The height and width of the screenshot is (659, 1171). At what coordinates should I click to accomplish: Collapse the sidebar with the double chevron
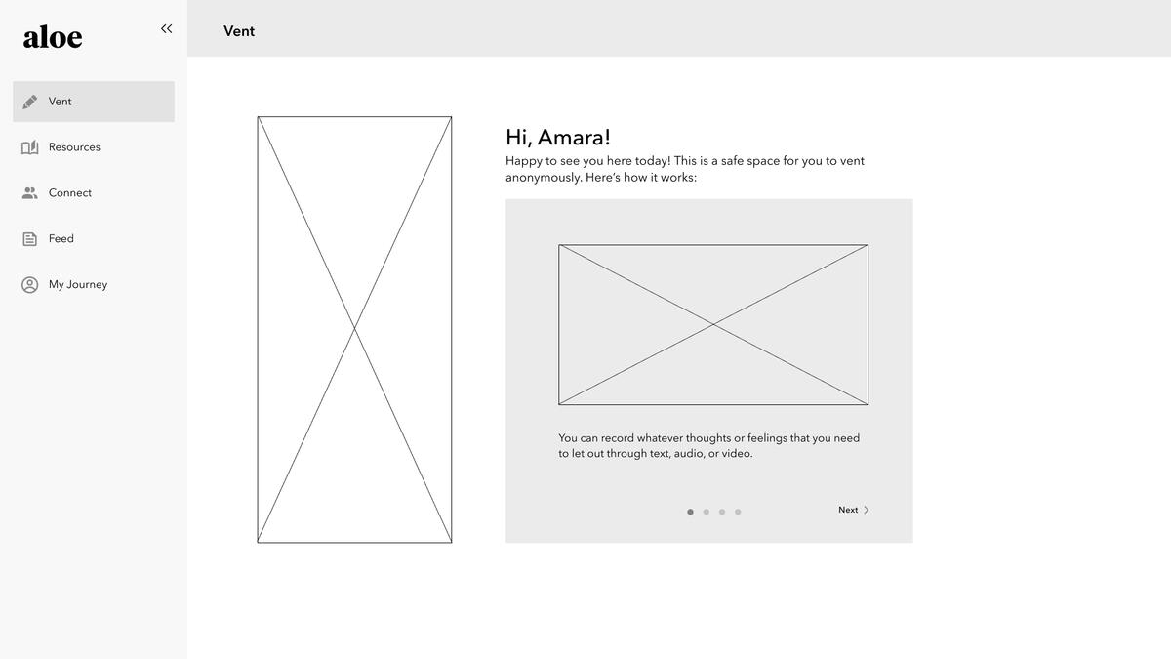click(x=166, y=29)
